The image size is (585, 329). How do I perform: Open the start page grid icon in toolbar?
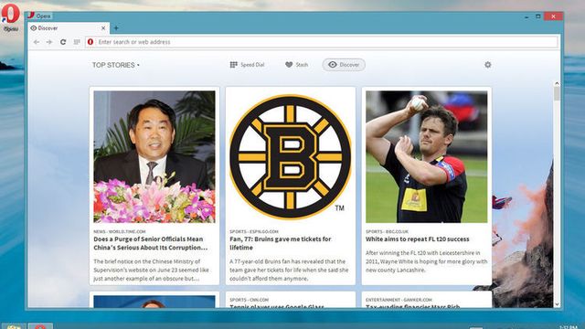[x=77, y=42]
